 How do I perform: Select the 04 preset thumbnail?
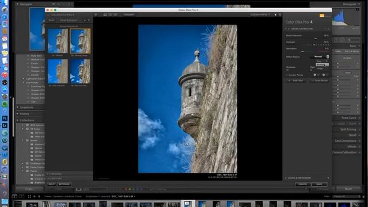click(x=80, y=71)
